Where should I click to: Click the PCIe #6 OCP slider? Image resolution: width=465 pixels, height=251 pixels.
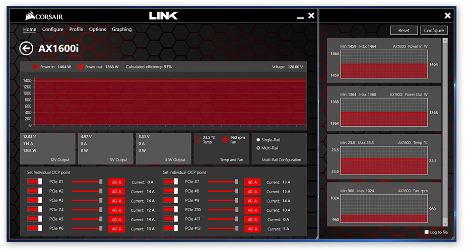87,228
